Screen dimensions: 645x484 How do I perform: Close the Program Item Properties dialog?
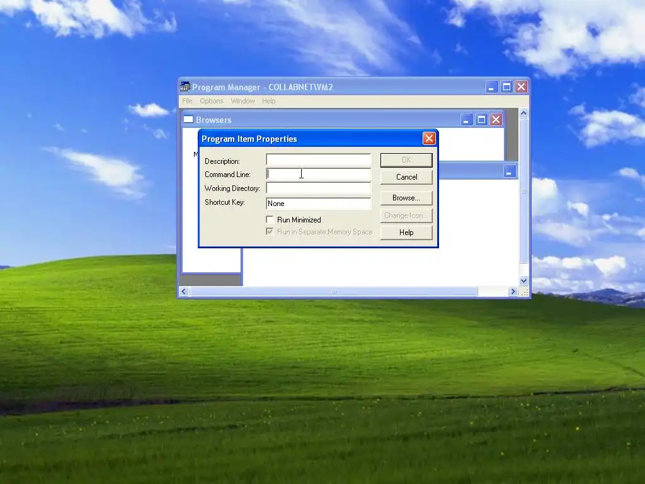pyautogui.click(x=429, y=138)
